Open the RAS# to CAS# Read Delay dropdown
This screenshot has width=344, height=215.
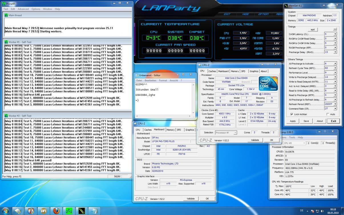335,38
